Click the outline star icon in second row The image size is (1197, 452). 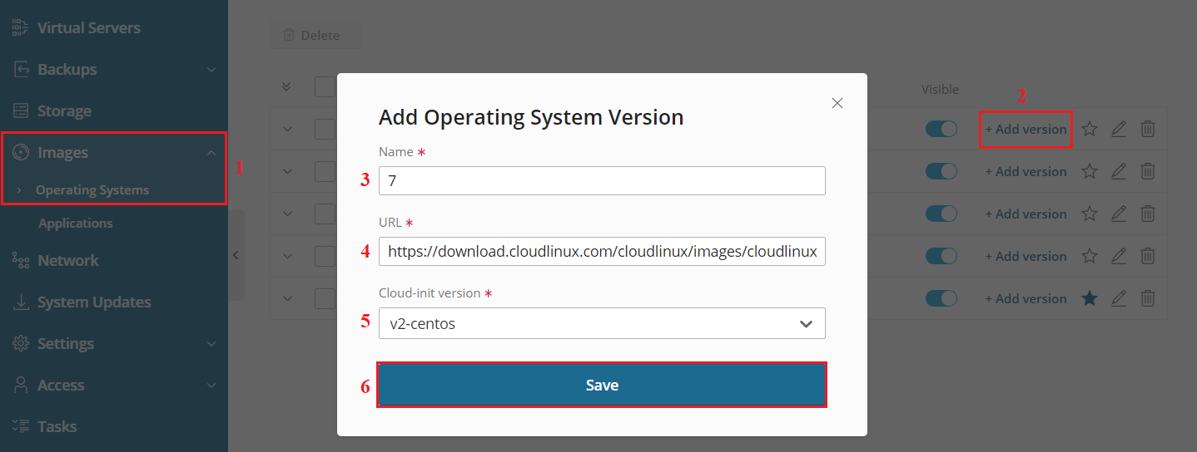(1090, 171)
